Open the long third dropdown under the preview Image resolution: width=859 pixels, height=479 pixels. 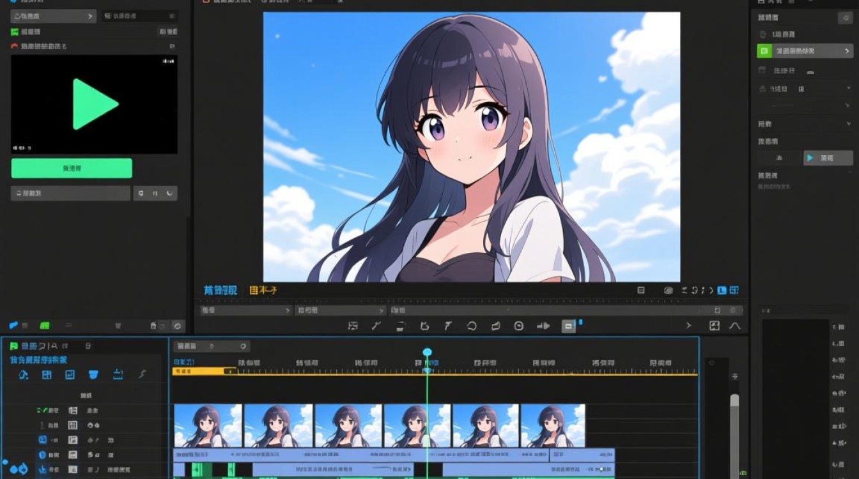[566, 310]
